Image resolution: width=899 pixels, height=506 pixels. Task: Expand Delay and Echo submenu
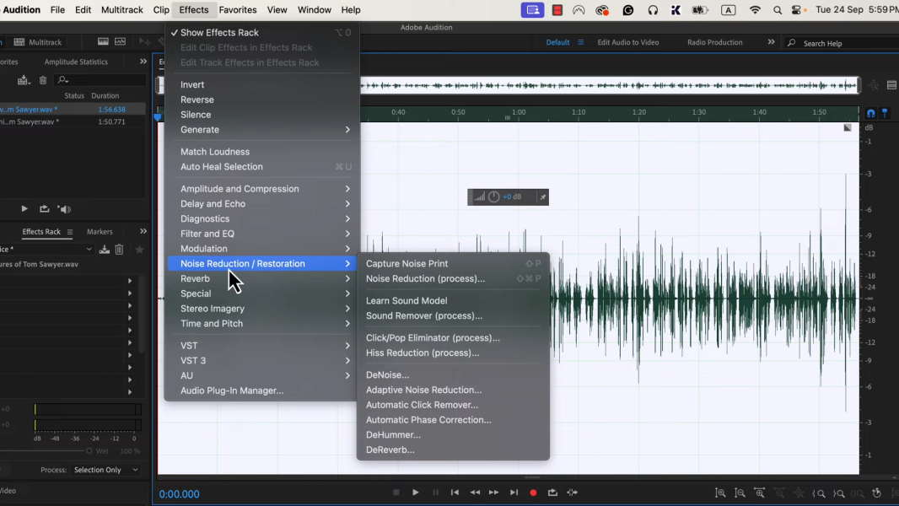[x=261, y=203]
